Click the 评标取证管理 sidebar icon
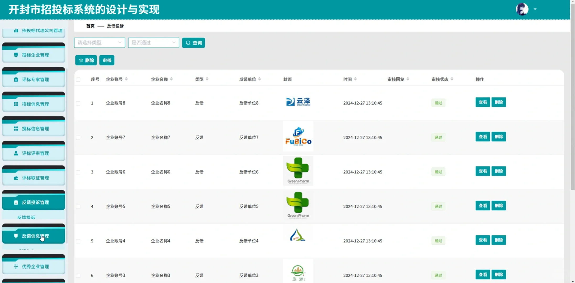 pos(15,178)
